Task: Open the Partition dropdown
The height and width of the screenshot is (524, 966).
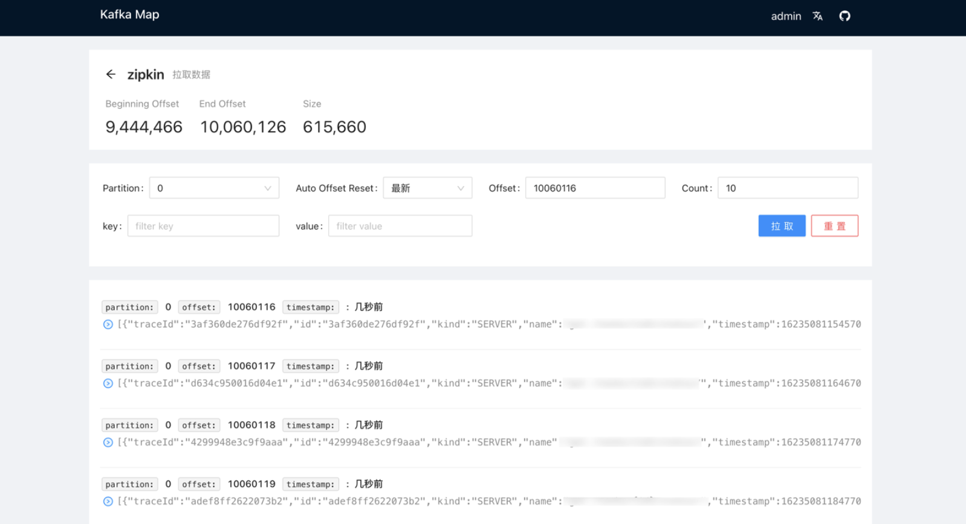Action: [x=214, y=188]
